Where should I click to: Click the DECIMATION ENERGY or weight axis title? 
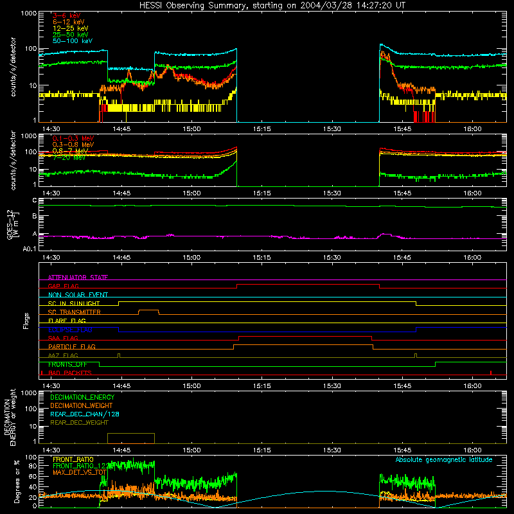(x=10, y=417)
